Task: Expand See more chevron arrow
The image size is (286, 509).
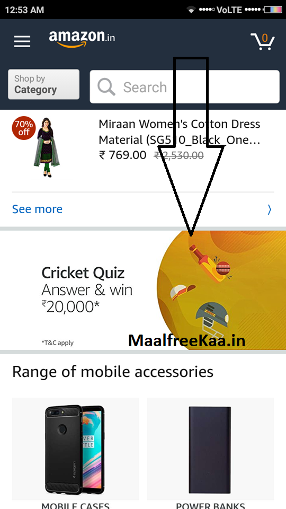Action: pyautogui.click(x=270, y=210)
